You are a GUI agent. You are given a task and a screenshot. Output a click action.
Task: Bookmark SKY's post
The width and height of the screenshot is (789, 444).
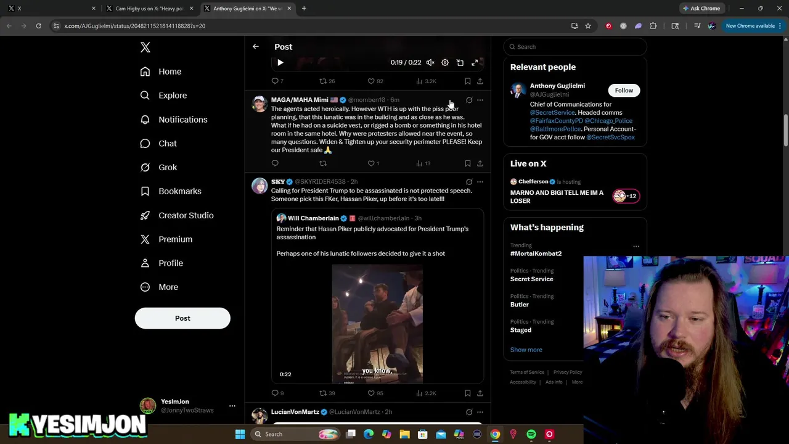(x=468, y=393)
